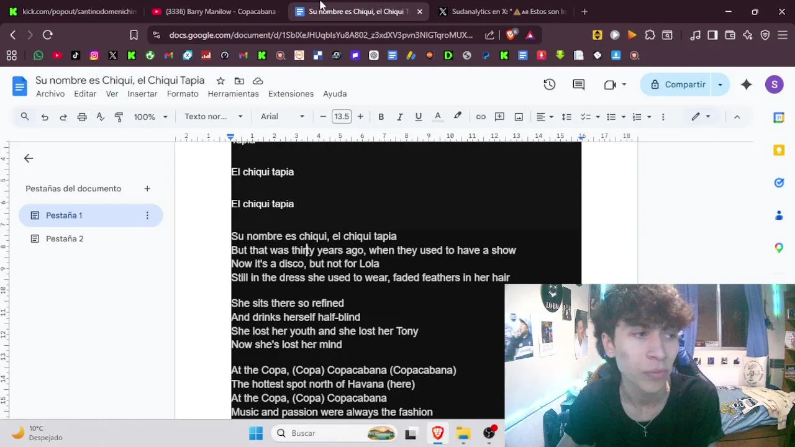The height and width of the screenshot is (447, 795).
Task: Open the Herramientas menu
Action: 233,94
